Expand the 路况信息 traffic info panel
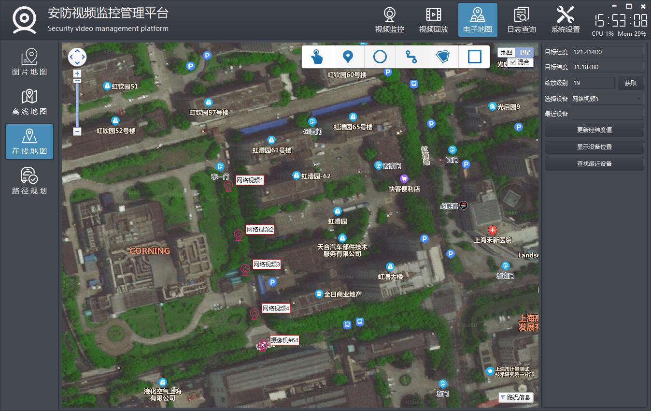The height and width of the screenshot is (411, 651). [516, 397]
